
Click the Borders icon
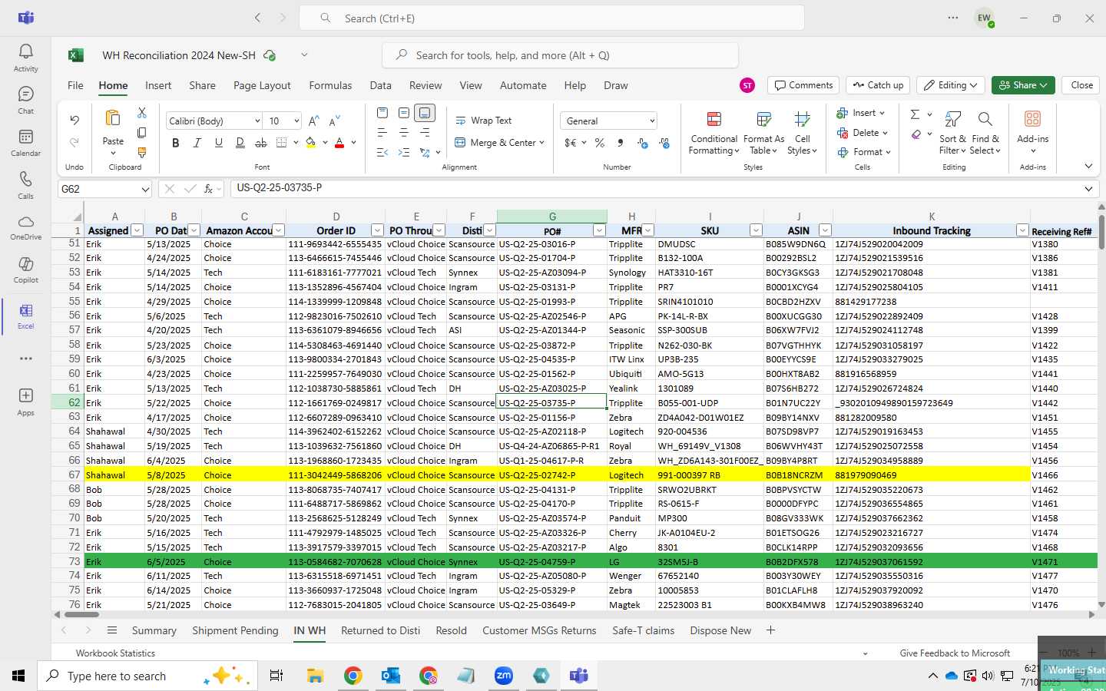[282, 143]
